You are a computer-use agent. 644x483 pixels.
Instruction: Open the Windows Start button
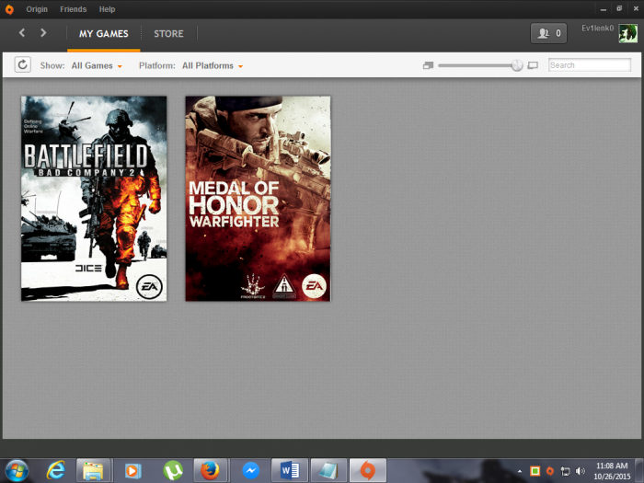[17, 470]
